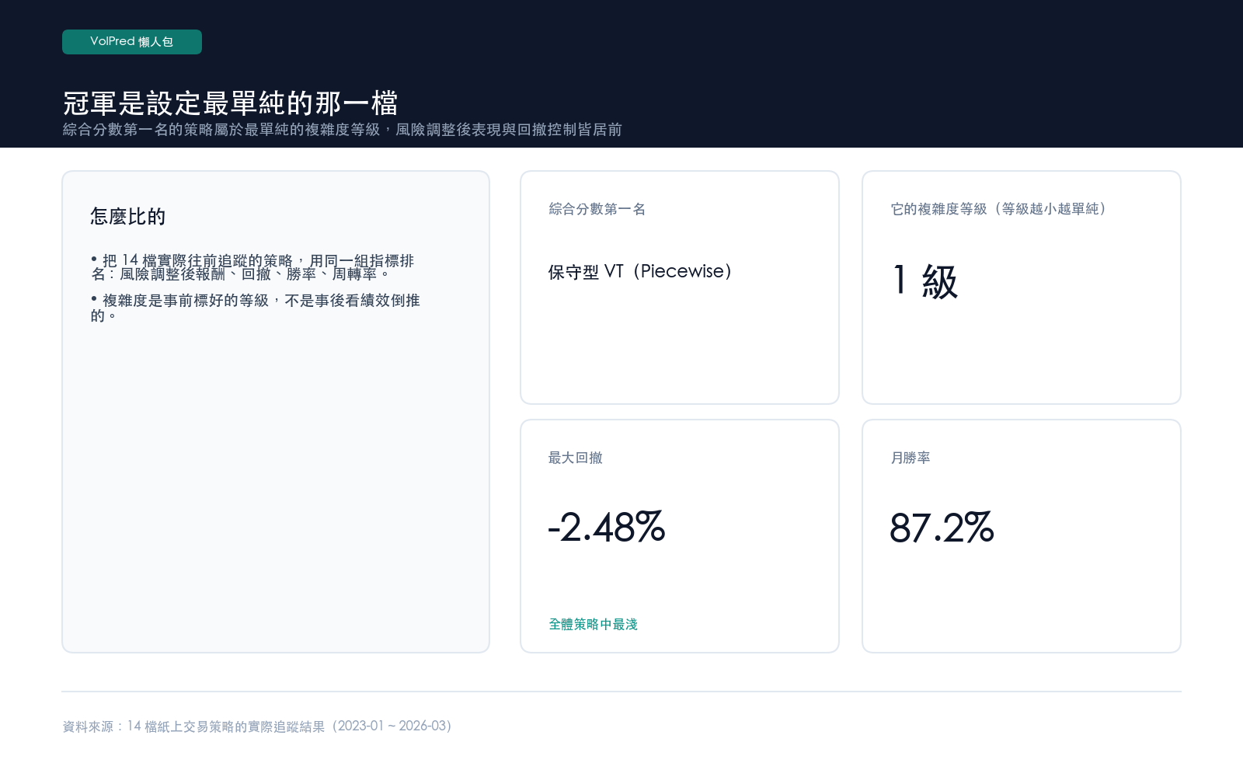Image resolution: width=1243 pixels, height=777 pixels.
Task: Select the value 87.2%
Action: click(x=942, y=528)
